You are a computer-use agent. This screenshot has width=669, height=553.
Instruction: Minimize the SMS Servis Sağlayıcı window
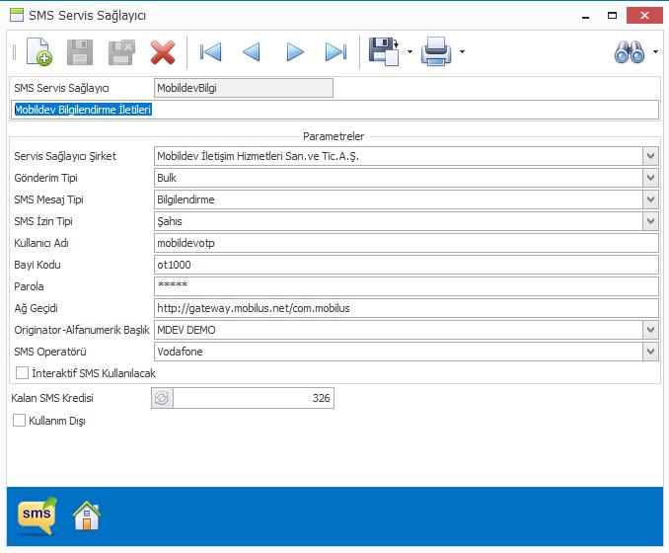click(586, 16)
